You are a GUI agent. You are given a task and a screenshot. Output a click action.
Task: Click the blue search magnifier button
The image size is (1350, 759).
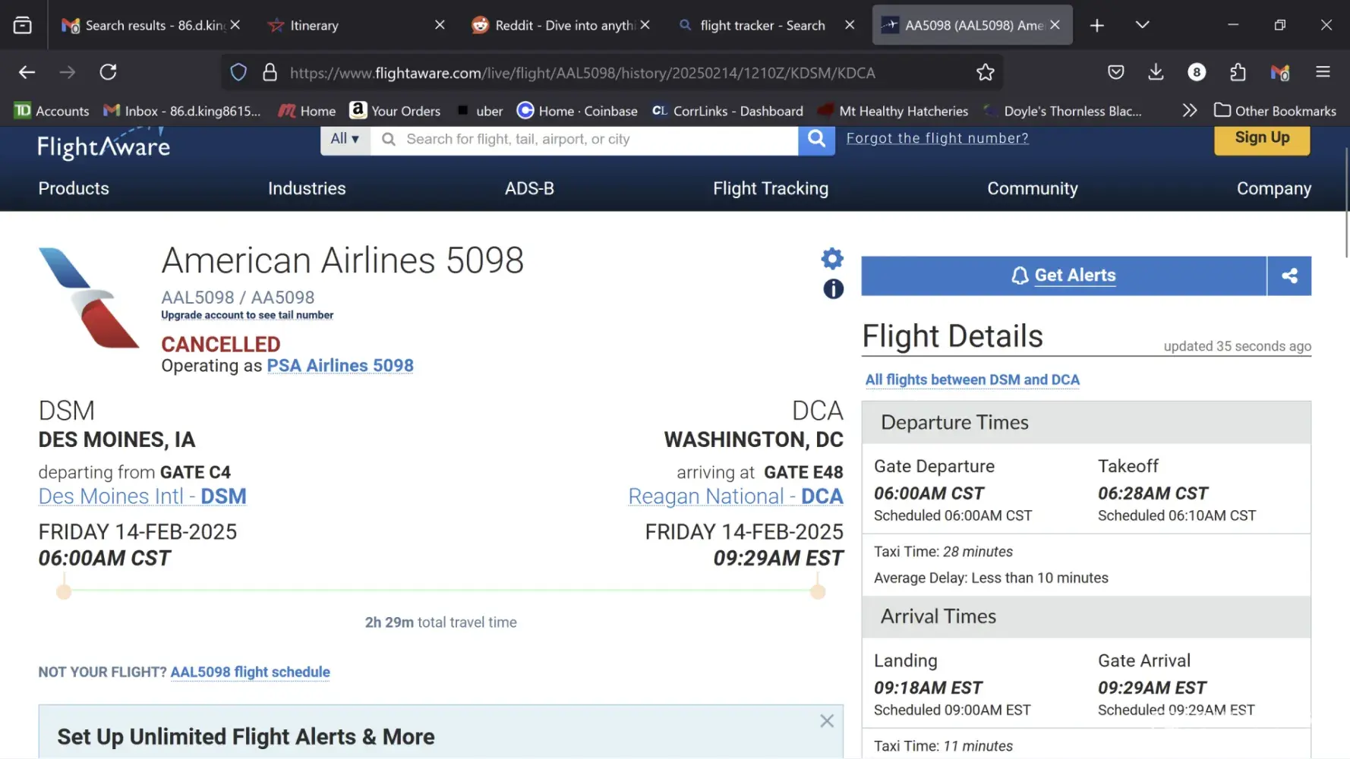816,139
